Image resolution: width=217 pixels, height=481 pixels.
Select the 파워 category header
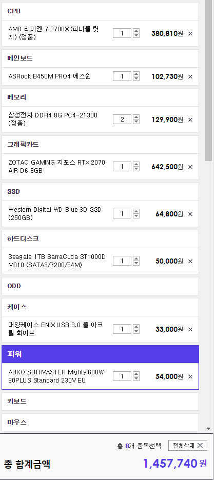pyautogui.click(x=100, y=354)
